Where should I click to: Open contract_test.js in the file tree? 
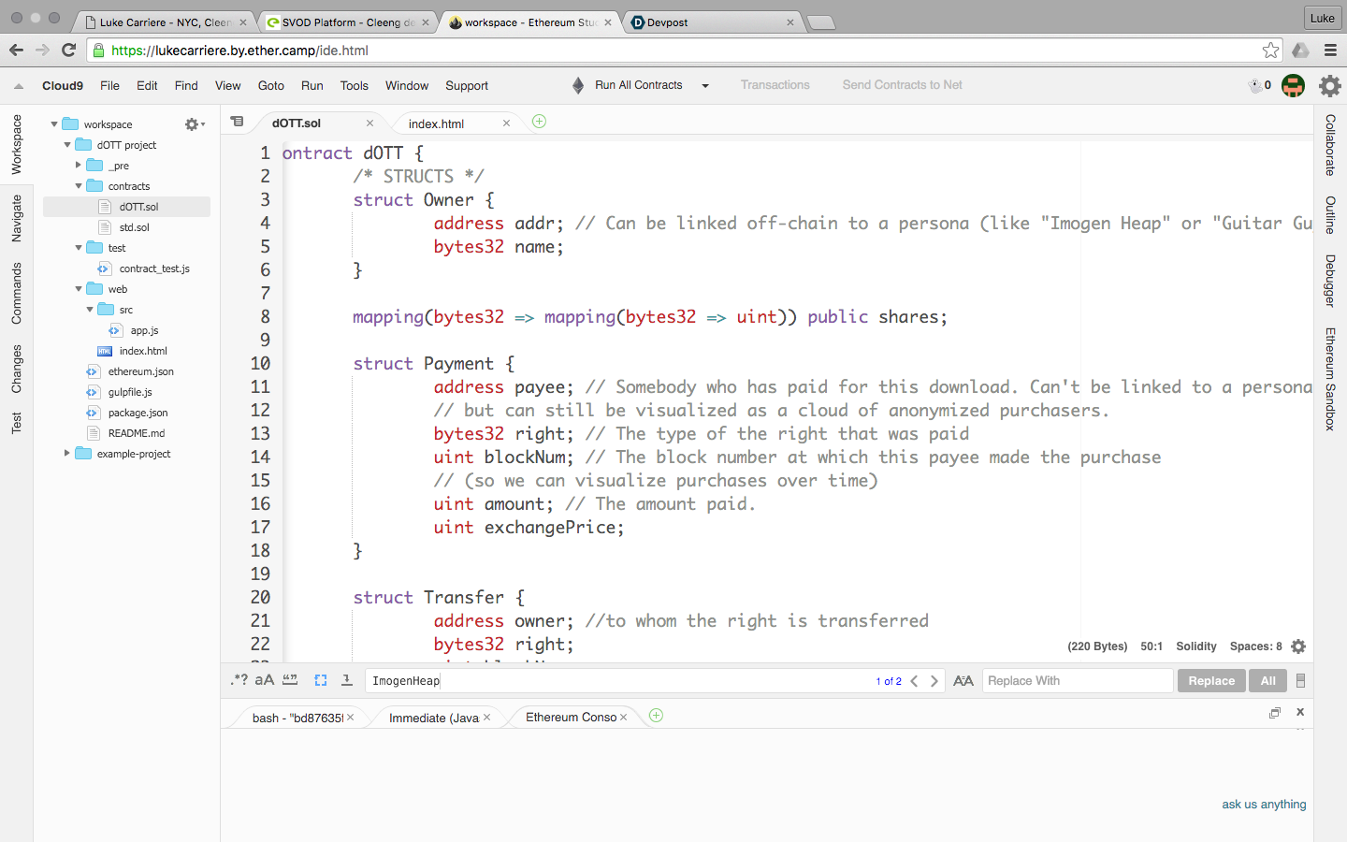(x=154, y=269)
